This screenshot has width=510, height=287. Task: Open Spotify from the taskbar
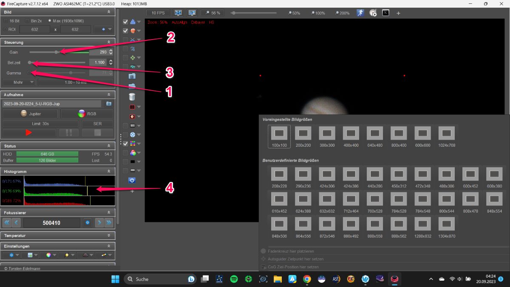coord(234,279)
